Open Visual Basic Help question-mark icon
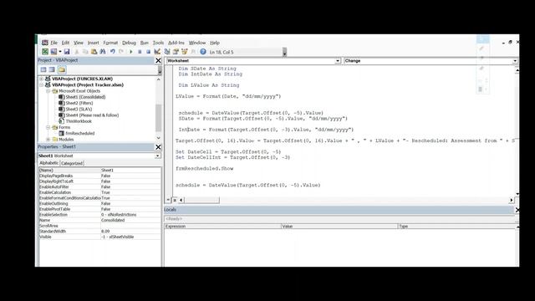This screenshot has height=301, width=535. pos(203,52)
